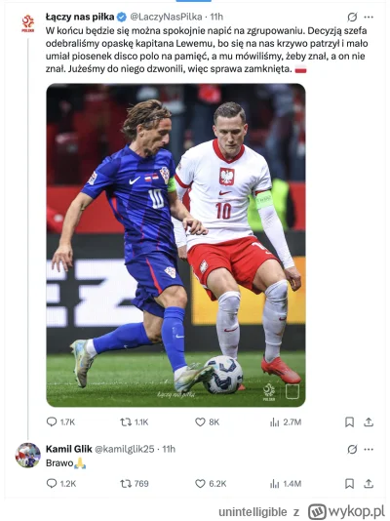390x521 pixels.
Task: Like Kamil Glik's Brawo reply
Action: [200, 484]
